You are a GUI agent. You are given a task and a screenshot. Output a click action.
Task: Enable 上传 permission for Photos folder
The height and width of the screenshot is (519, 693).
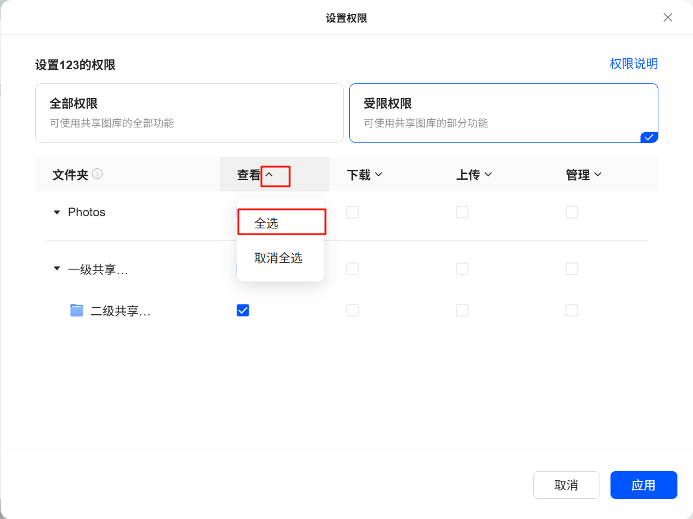point(462,212)
